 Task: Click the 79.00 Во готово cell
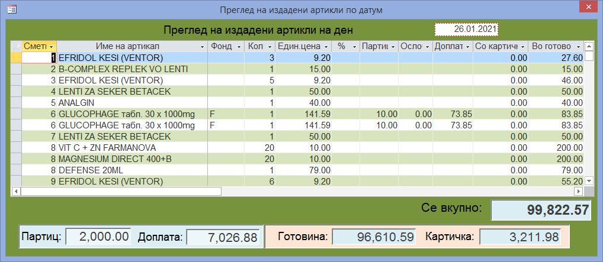click(x=556, y=170)
